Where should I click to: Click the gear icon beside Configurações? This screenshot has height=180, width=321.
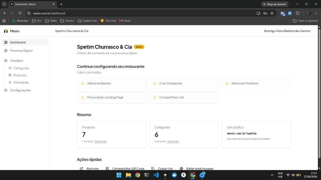click(x=6, y=90)
